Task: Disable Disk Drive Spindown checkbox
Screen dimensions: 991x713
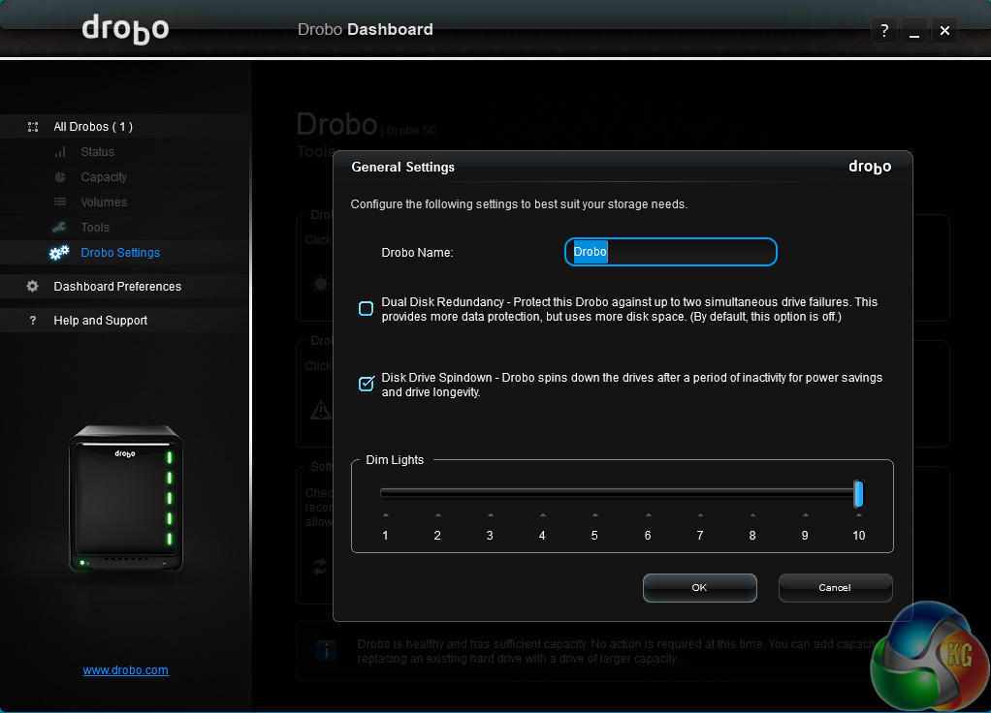Action: click(366, 384)
